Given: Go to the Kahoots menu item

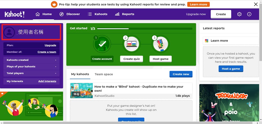Looking at the screenshot, I should point(97,14).
